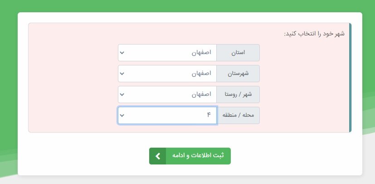Click the اصفهان value in the استان field
This screenshot has width=375, height=184.
point(202,53)
